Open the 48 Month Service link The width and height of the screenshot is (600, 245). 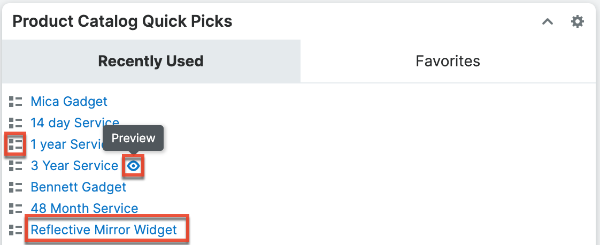pyautogui.click(x=84, y=209)
